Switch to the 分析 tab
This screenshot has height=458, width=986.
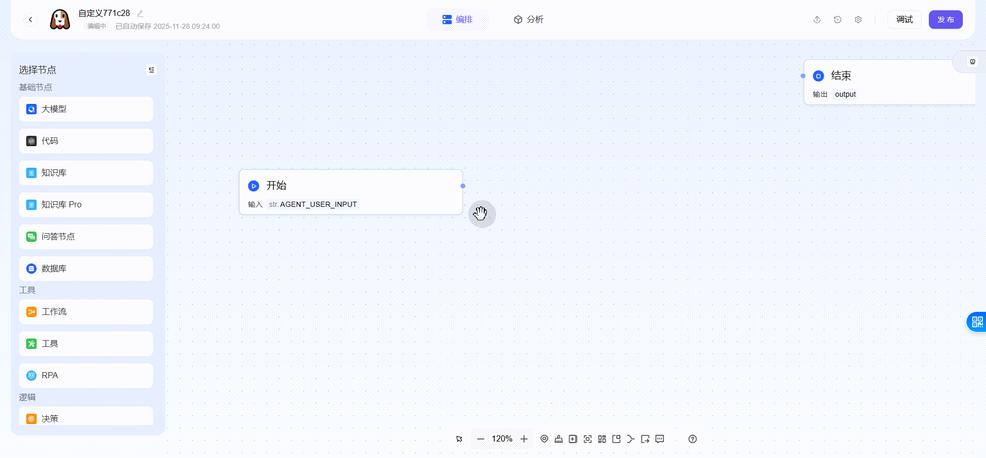click(x=529, y=20)
